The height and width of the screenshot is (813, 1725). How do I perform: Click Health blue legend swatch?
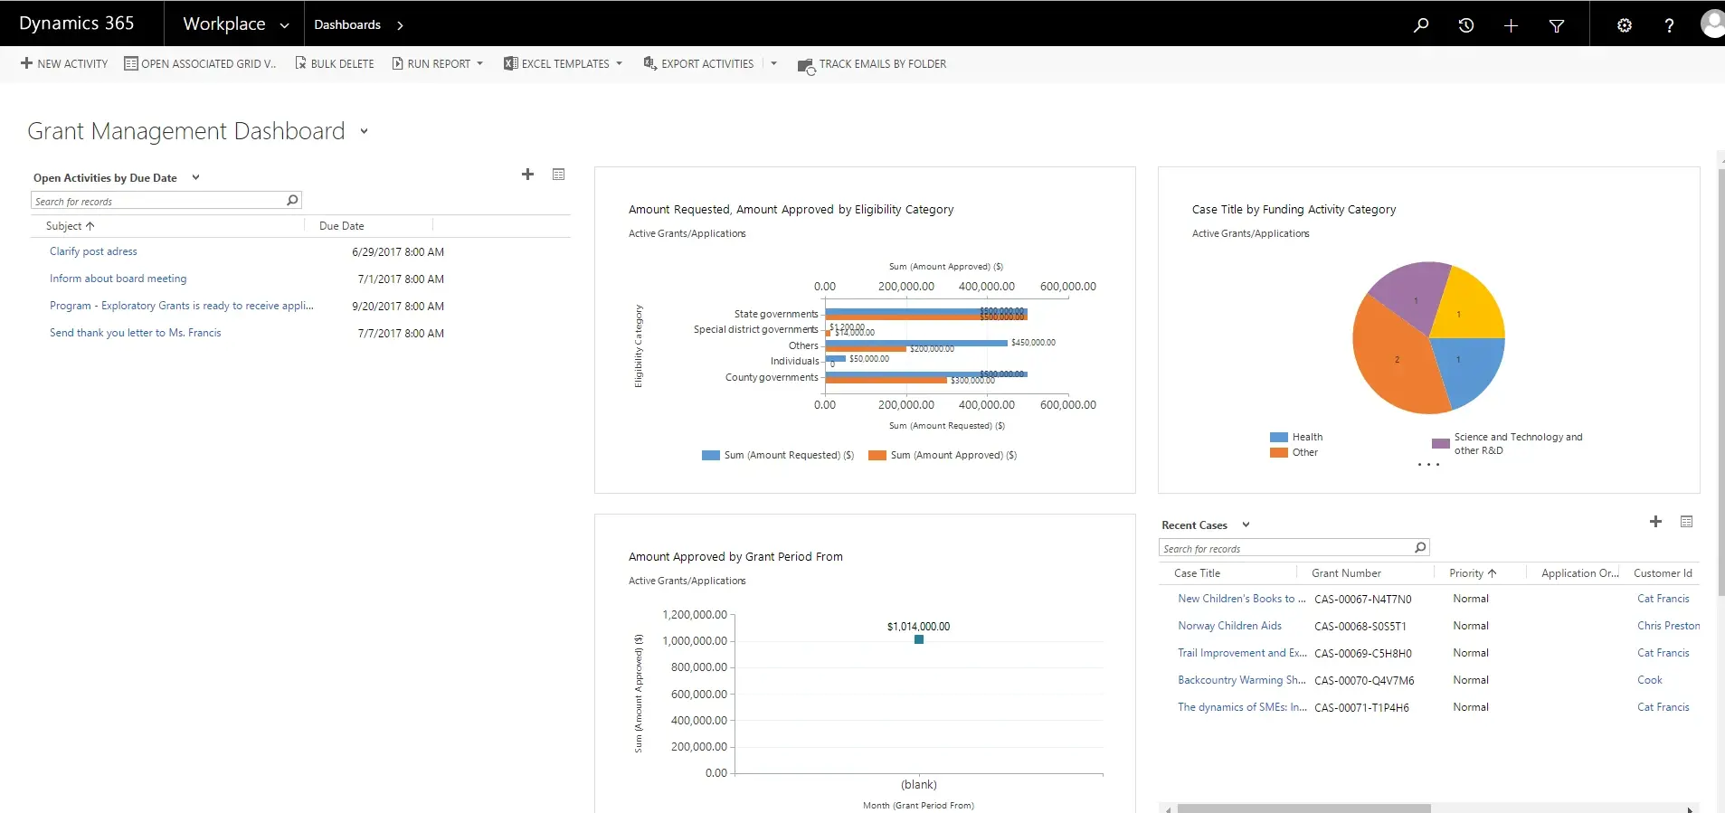(x=1278, y=437)
